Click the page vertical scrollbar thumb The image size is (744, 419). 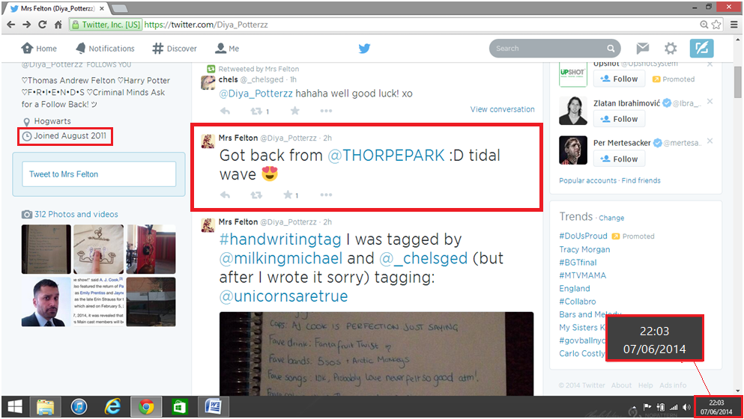tap(738, 82)
